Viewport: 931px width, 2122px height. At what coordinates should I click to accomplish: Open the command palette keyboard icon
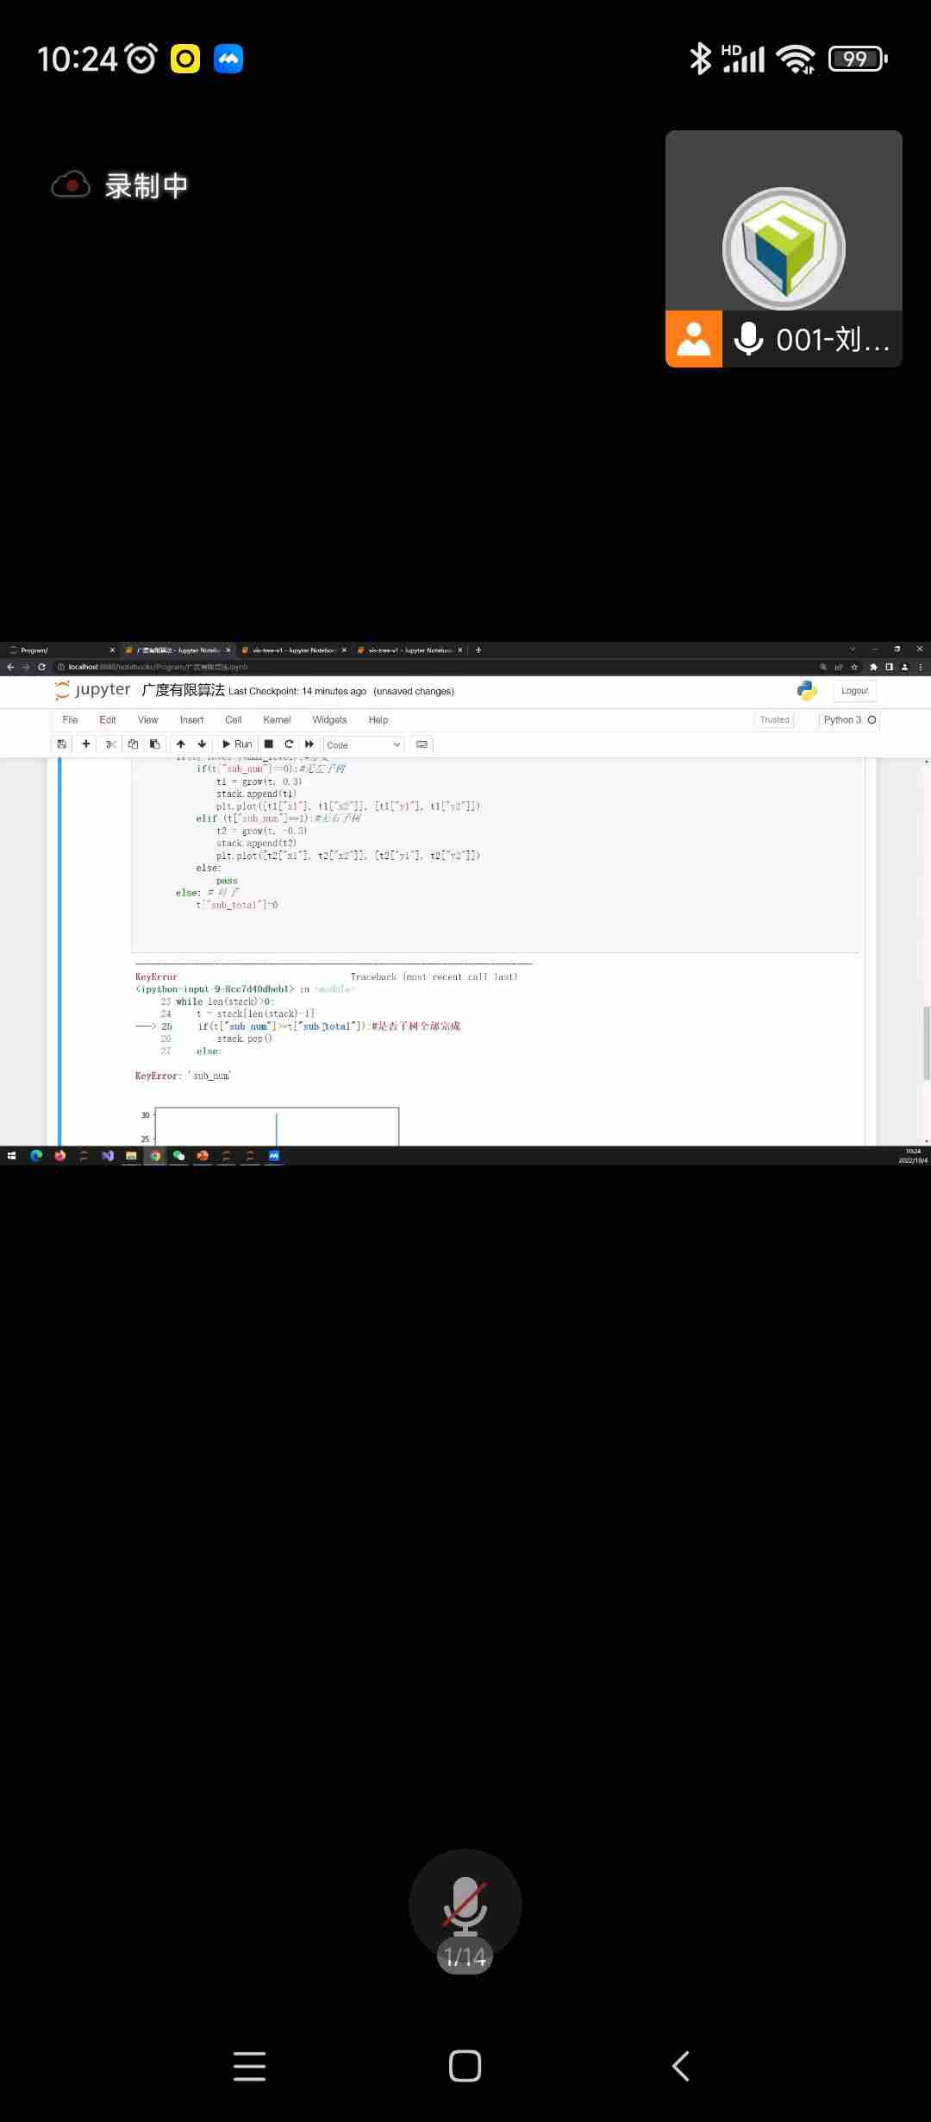(422, 744)
